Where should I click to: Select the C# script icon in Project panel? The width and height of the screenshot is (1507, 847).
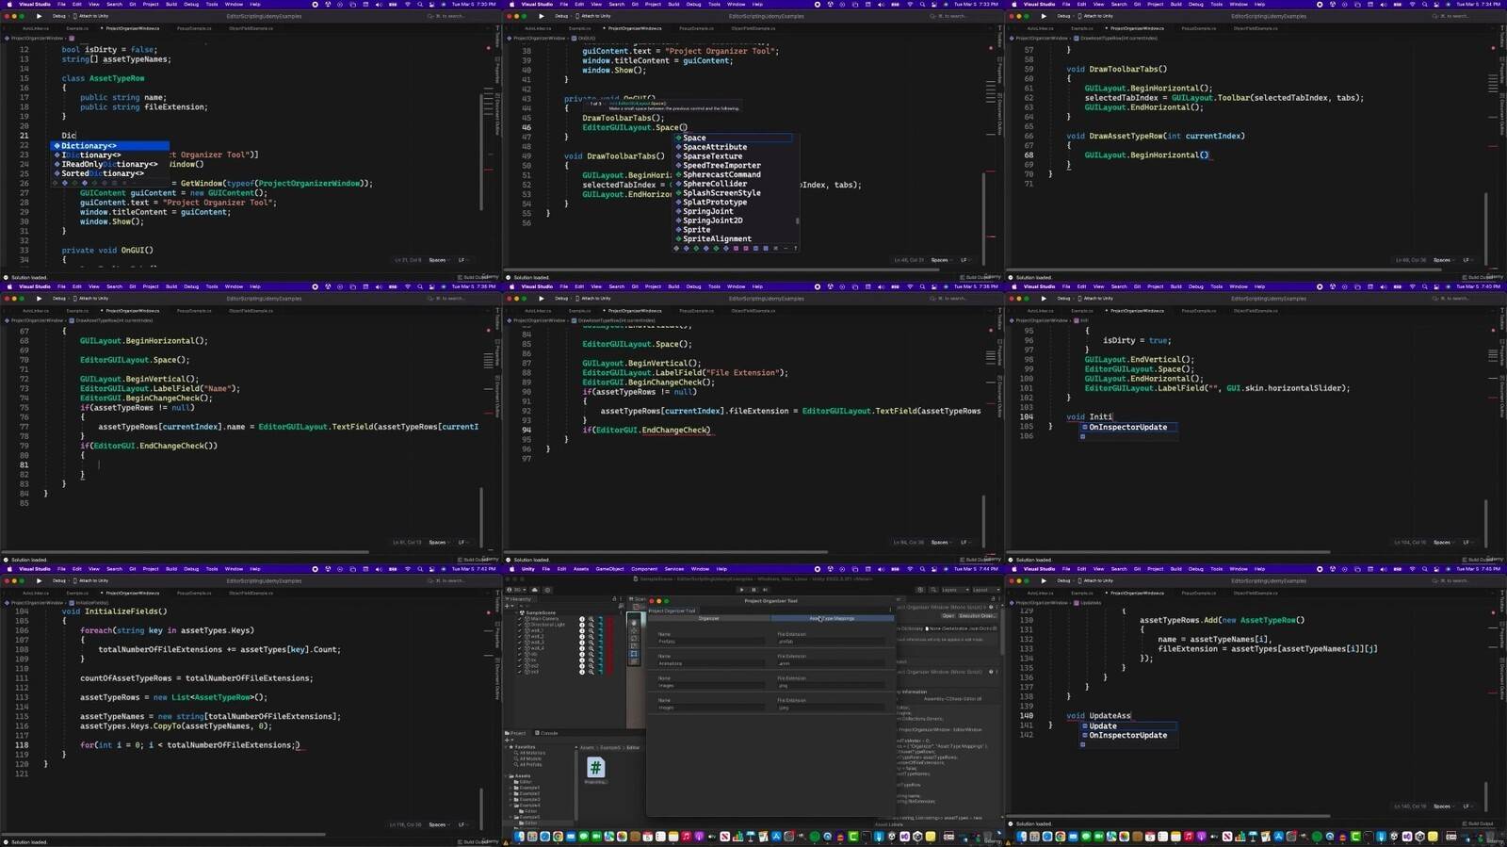(595, 768)
